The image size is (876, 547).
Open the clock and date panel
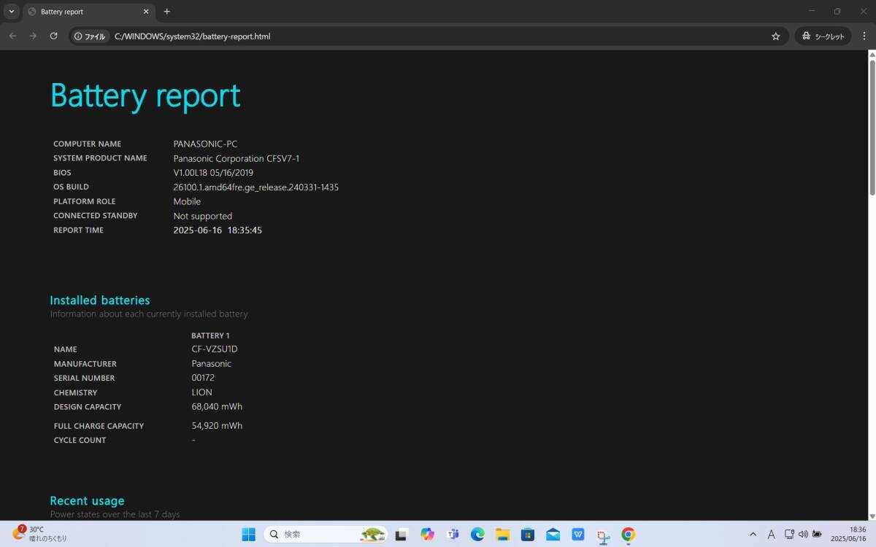pos(848,535)
